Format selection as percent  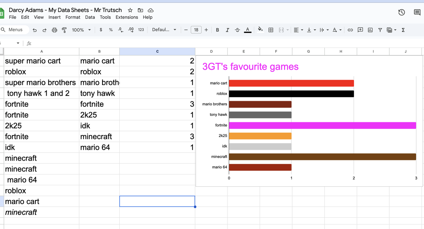click(x=111, y=30)
